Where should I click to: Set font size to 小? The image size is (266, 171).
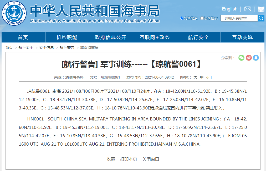pos(208,78)
